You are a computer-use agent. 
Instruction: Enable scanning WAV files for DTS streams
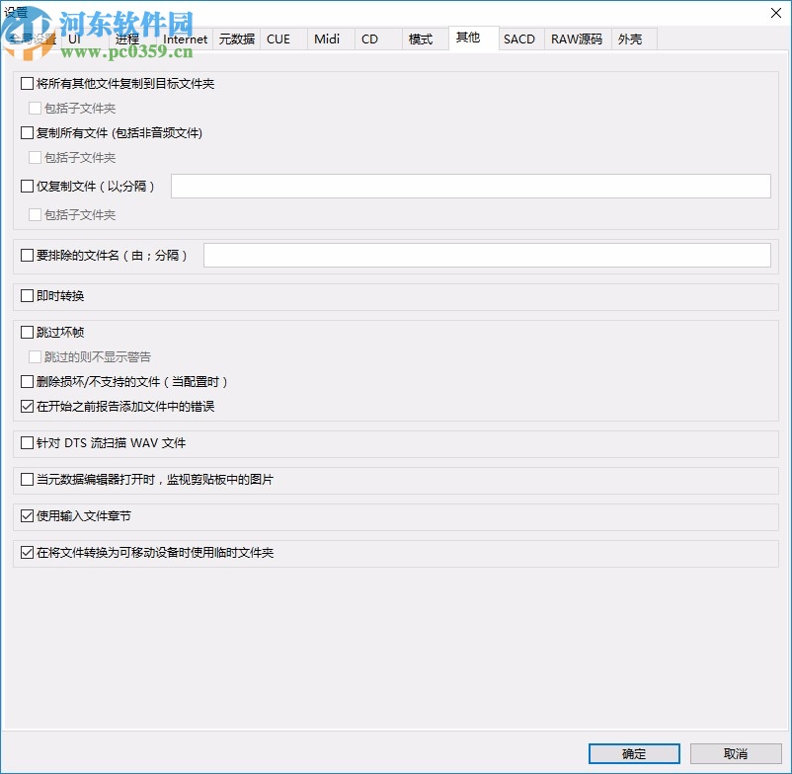coord(27,442)
